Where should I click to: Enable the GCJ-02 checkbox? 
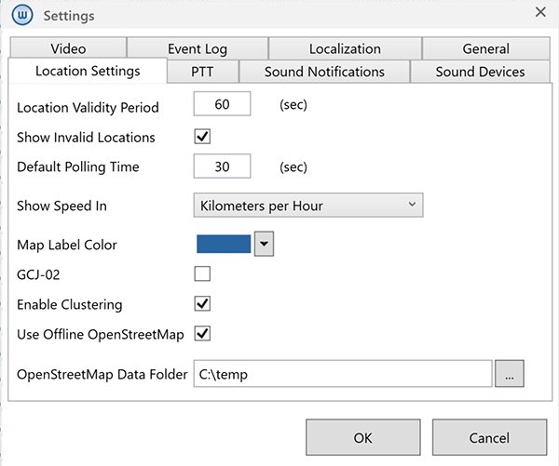click(202, 273)
